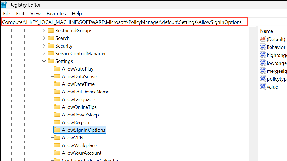Click the Settings folder icon
Screen dimensions: 287x161
(50, 61)
